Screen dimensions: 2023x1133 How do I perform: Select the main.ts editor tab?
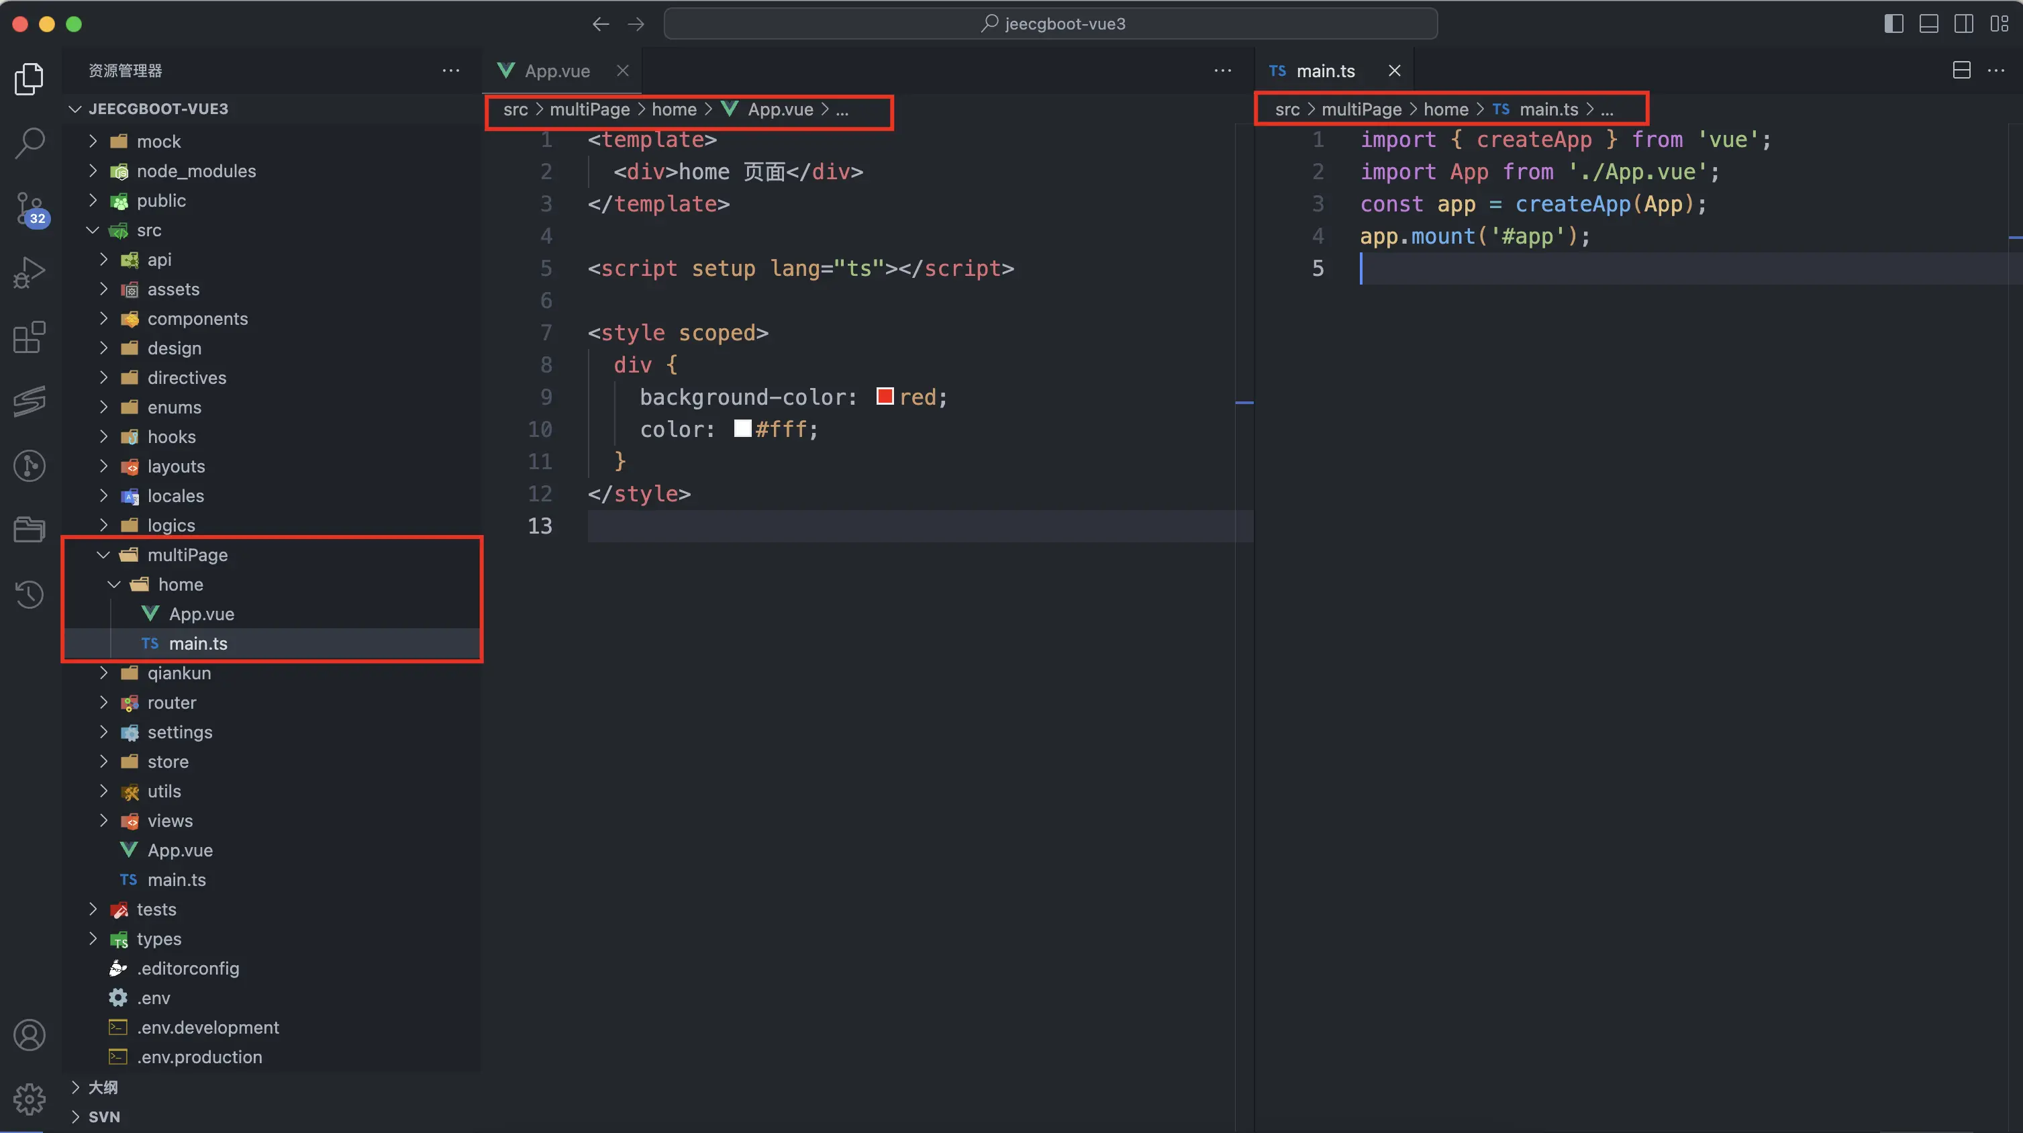pyautogui.click(x=1327, y=70)
